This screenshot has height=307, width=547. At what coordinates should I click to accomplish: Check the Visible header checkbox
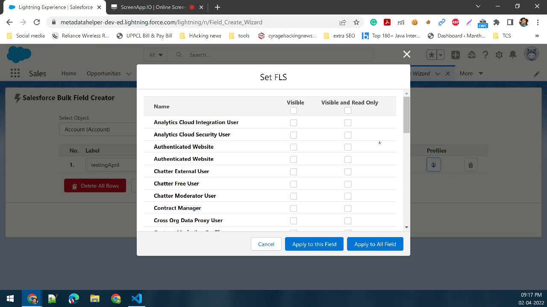tap(294, 110)
